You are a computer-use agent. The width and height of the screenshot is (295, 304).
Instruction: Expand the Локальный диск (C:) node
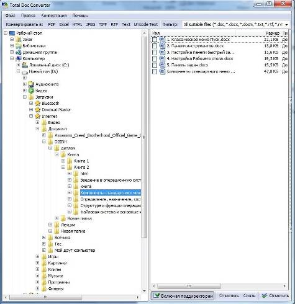[x=19, y=65]
